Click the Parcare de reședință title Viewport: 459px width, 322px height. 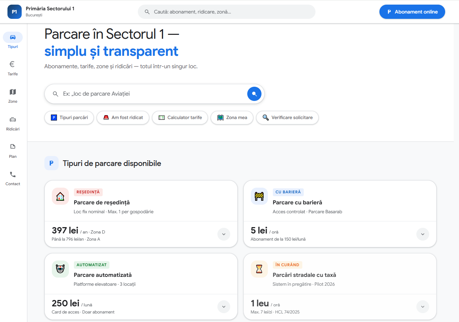pyautogui.click(x=102, y=203)
